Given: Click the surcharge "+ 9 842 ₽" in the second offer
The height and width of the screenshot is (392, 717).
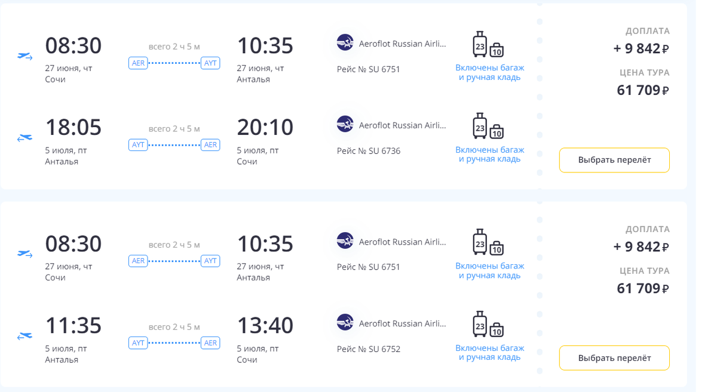Looking at the screenshot, I should [x=641, y=246].
